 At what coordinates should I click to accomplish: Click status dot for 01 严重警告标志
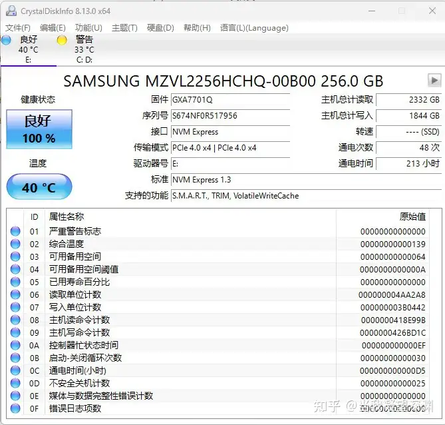[x=15, y=231]
